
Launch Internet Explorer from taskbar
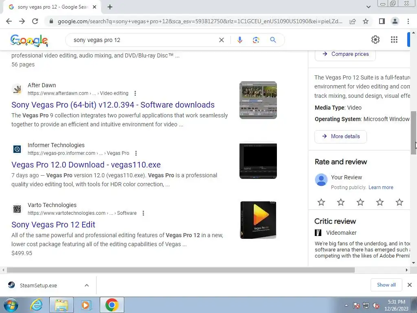click(x=36, y=305)
